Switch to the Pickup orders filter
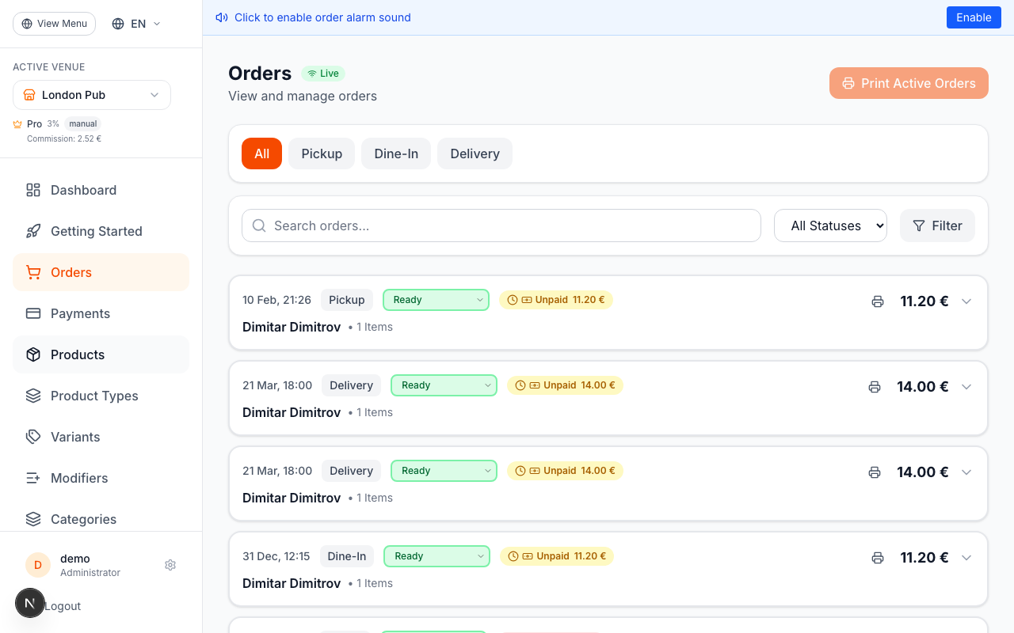 [x=321, y=154]
